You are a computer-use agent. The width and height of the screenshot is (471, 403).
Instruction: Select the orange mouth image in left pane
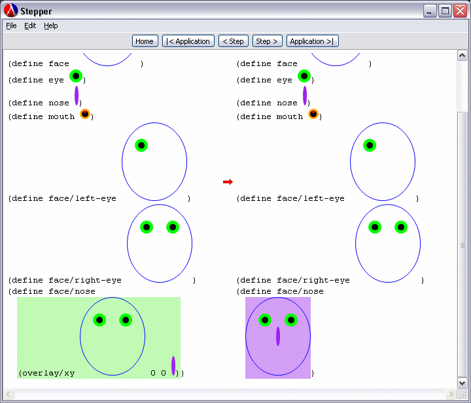pos(85,114)
